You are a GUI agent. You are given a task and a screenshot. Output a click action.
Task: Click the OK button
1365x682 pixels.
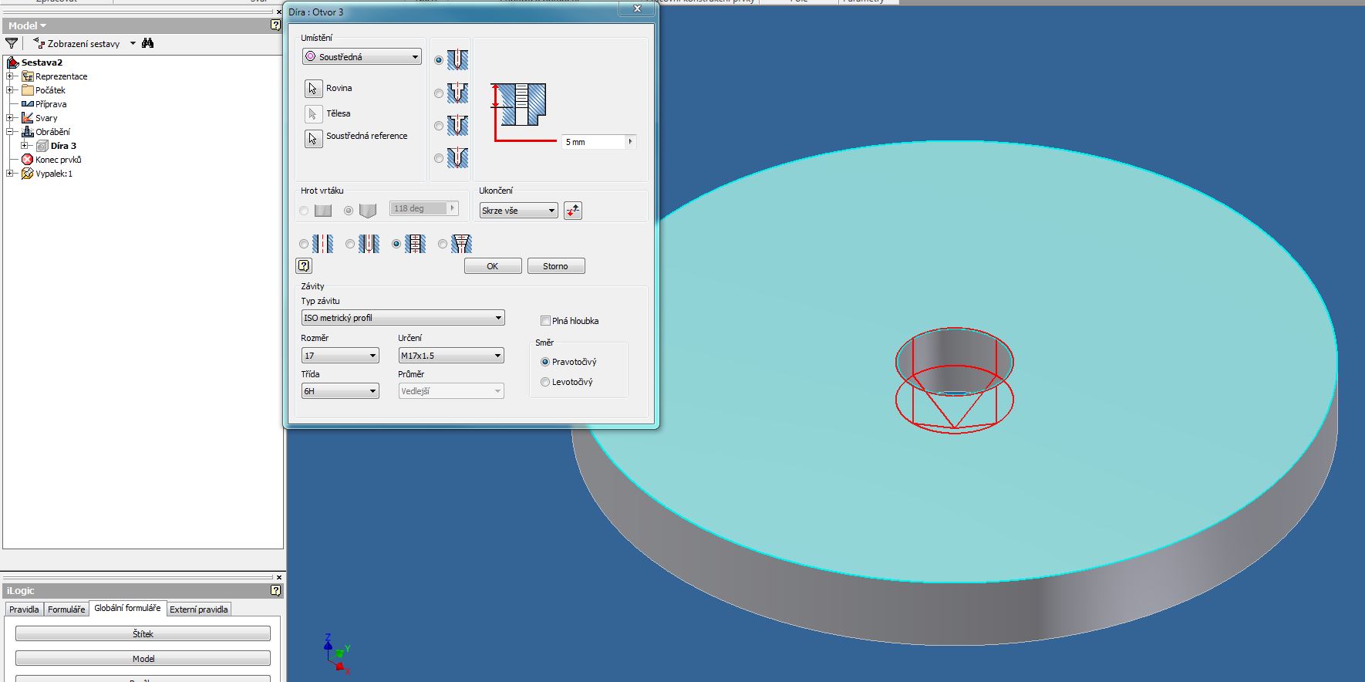(x=493, y=266)
